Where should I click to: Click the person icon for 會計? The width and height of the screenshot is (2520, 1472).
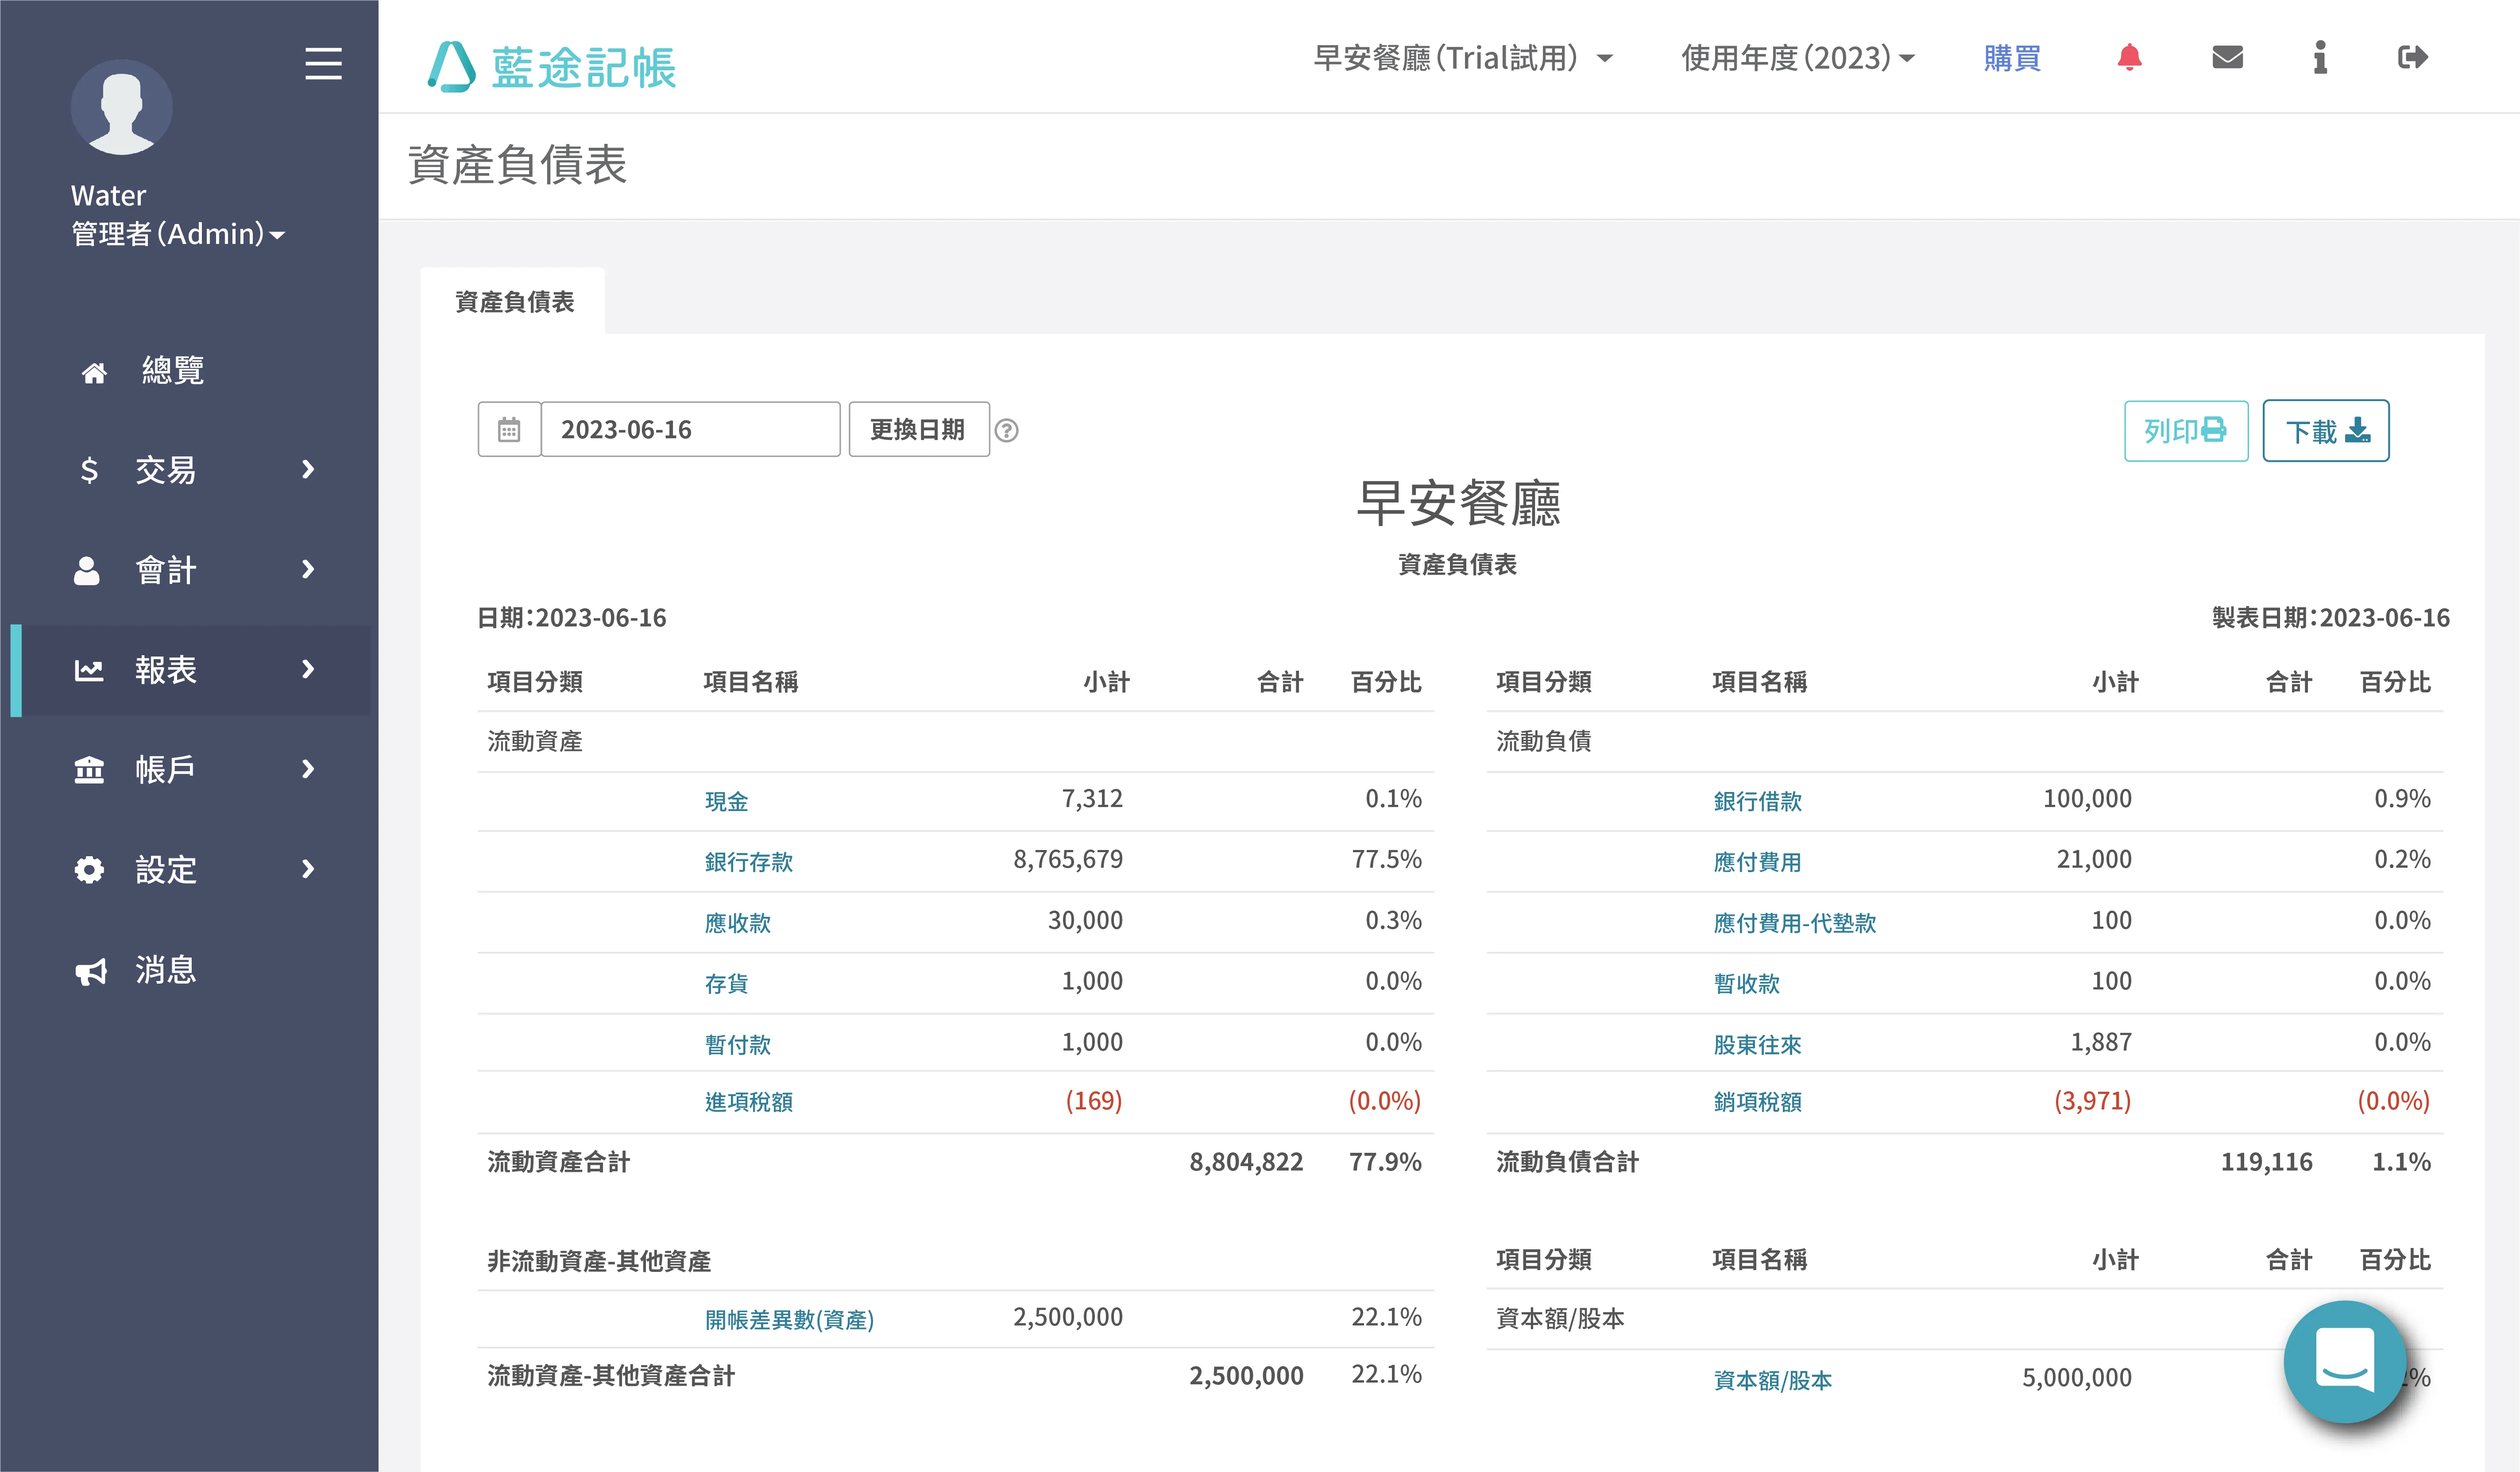click(87, 570)
